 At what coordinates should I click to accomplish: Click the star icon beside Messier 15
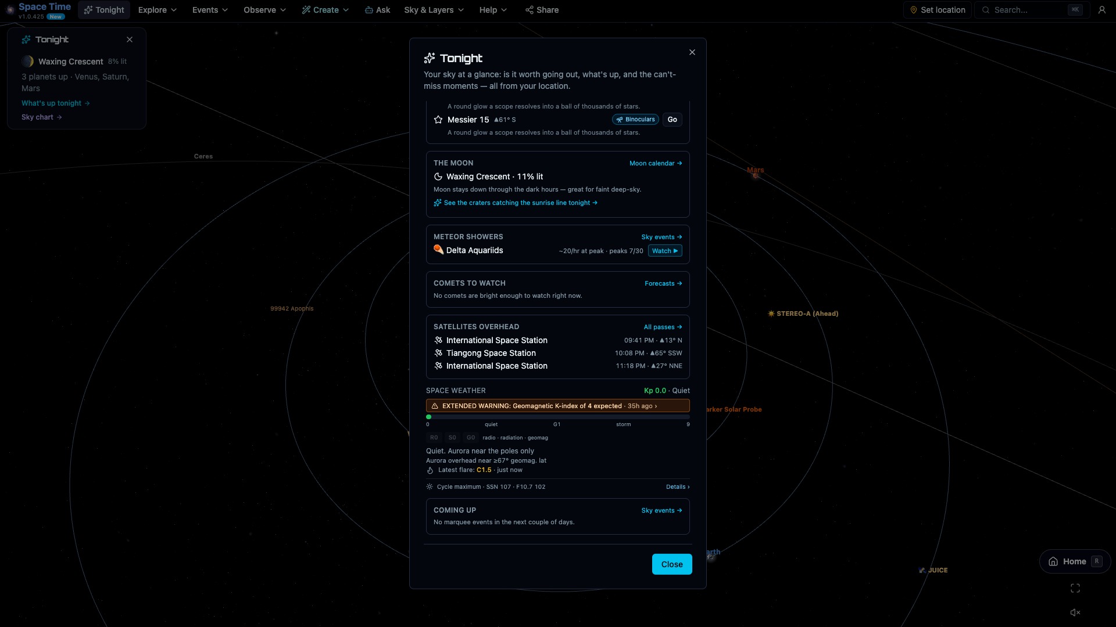tap(438, 120)
